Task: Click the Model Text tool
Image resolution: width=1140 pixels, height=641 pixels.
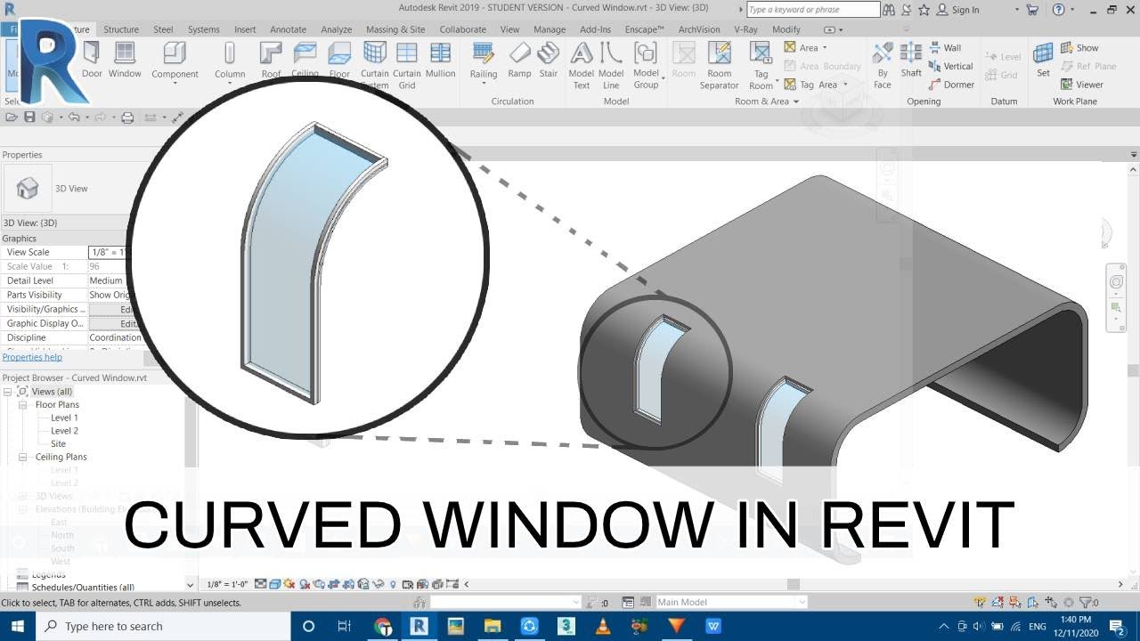Action: (582, 64)
